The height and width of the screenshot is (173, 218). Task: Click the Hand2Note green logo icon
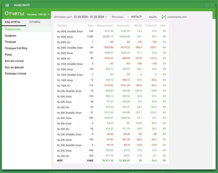164,17
